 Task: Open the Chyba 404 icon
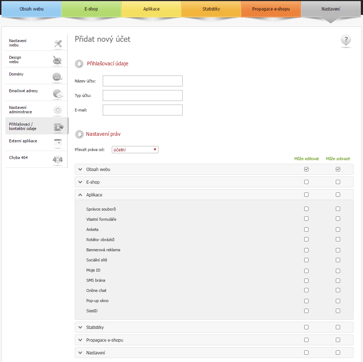click(57, 159)
